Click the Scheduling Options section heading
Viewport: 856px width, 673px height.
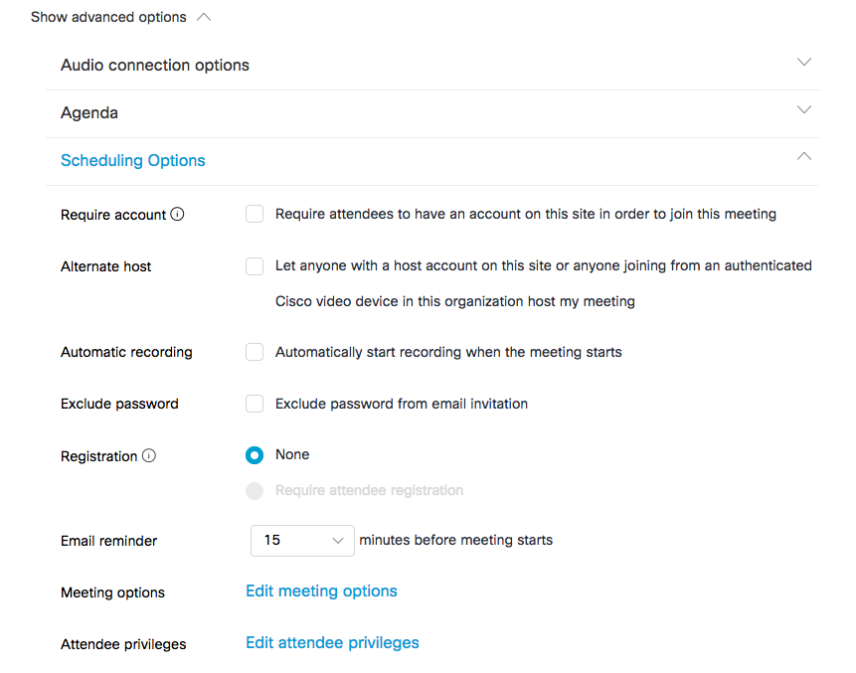tap(133, 161)
